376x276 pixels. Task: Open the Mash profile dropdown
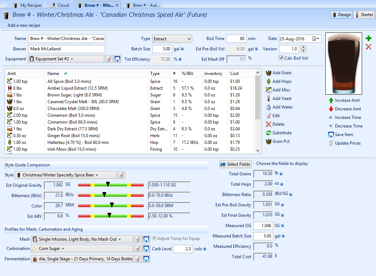coord(82,239)
